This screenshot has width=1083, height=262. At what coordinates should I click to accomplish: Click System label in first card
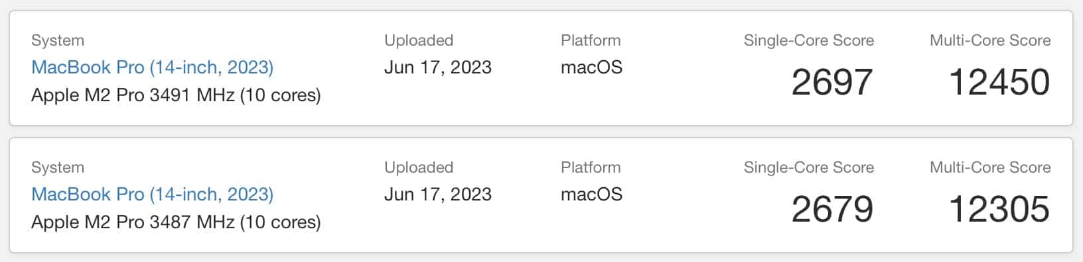pos(58,40)
